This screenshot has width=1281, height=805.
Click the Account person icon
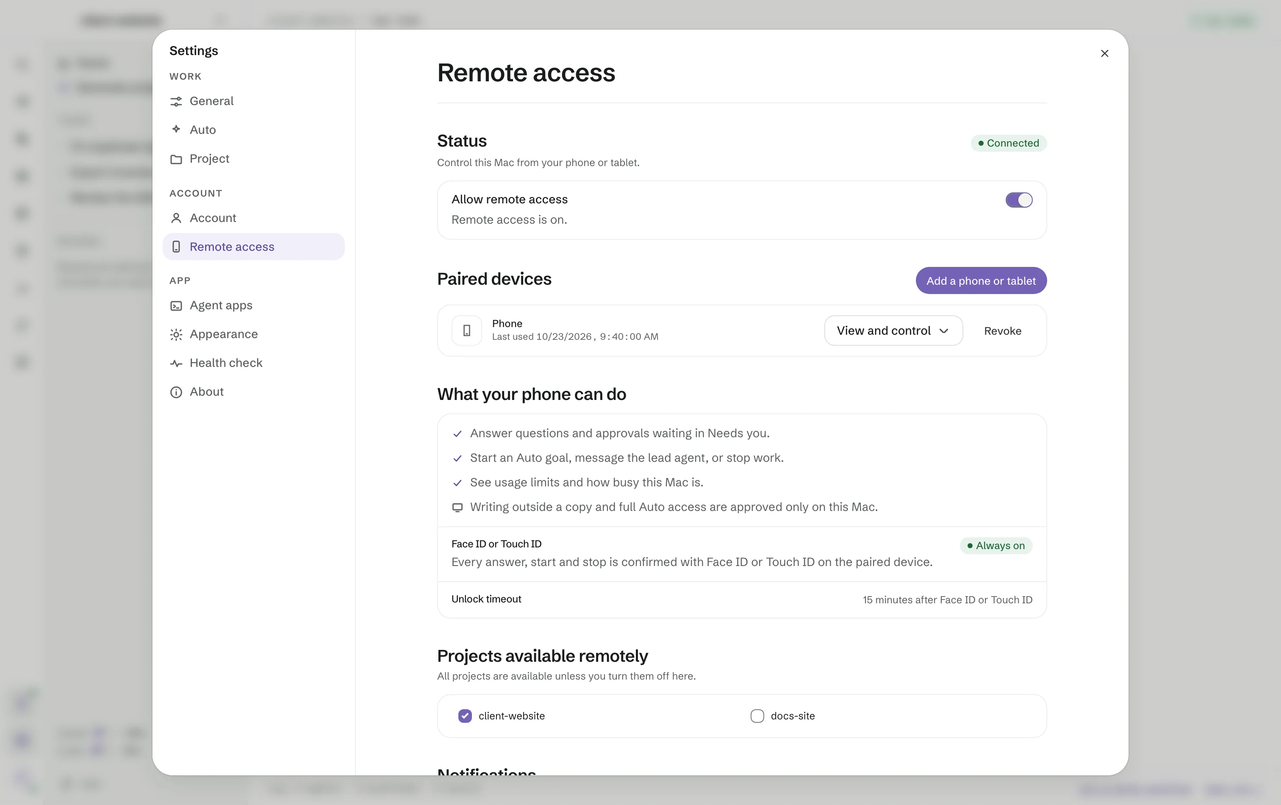pos(176,218)
